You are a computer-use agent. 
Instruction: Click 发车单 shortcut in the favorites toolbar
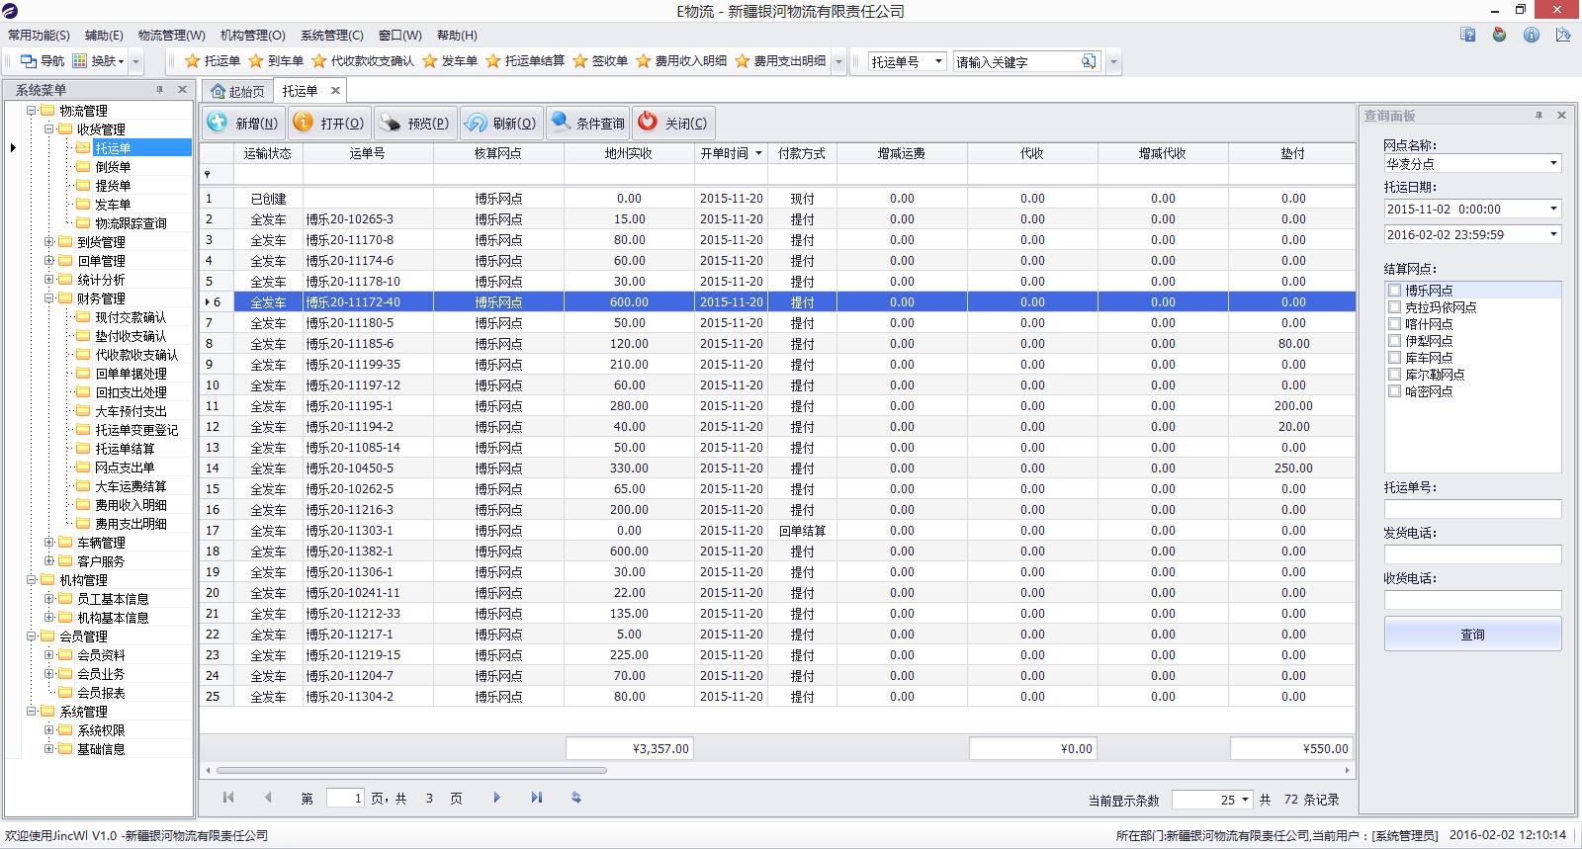[450, 61]
